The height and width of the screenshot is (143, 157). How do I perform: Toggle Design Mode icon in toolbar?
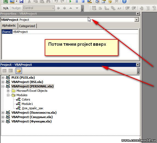pyautogui.click(x=89, y=1)
